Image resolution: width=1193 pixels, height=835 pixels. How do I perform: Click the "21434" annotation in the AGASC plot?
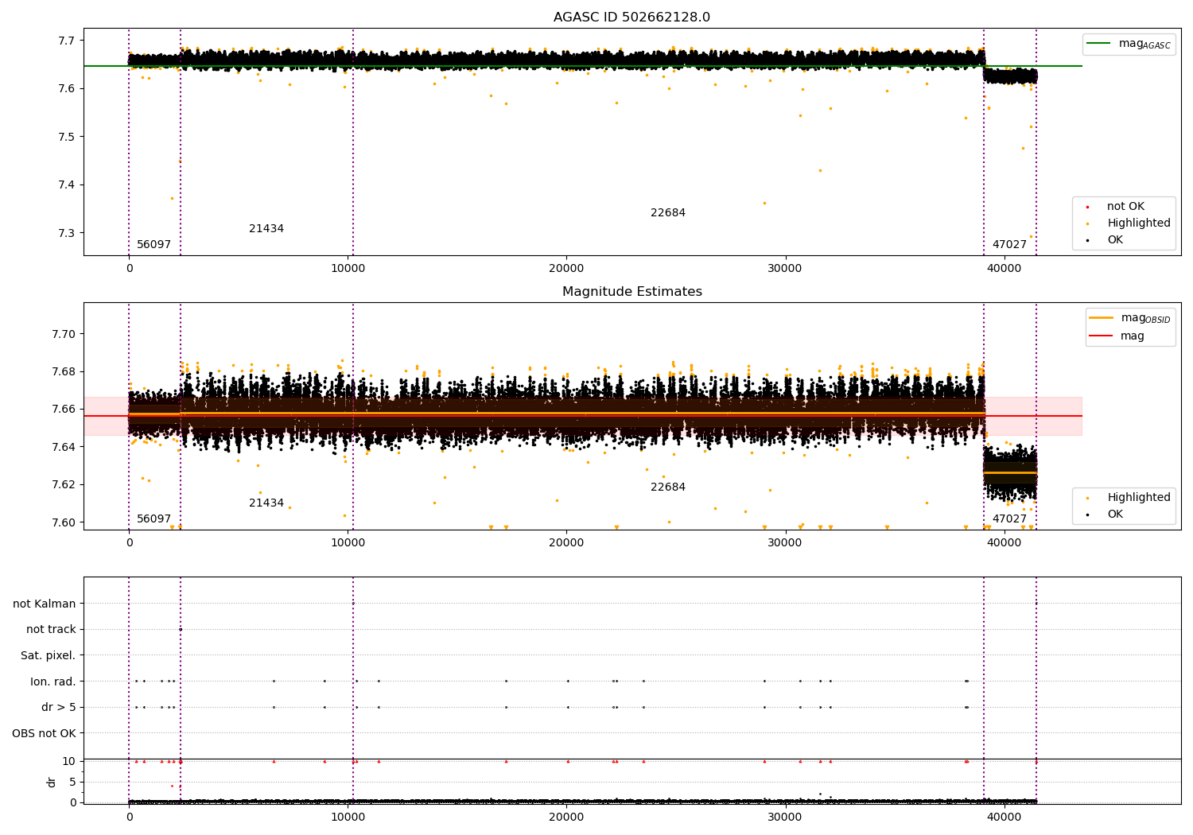[266, 229]
